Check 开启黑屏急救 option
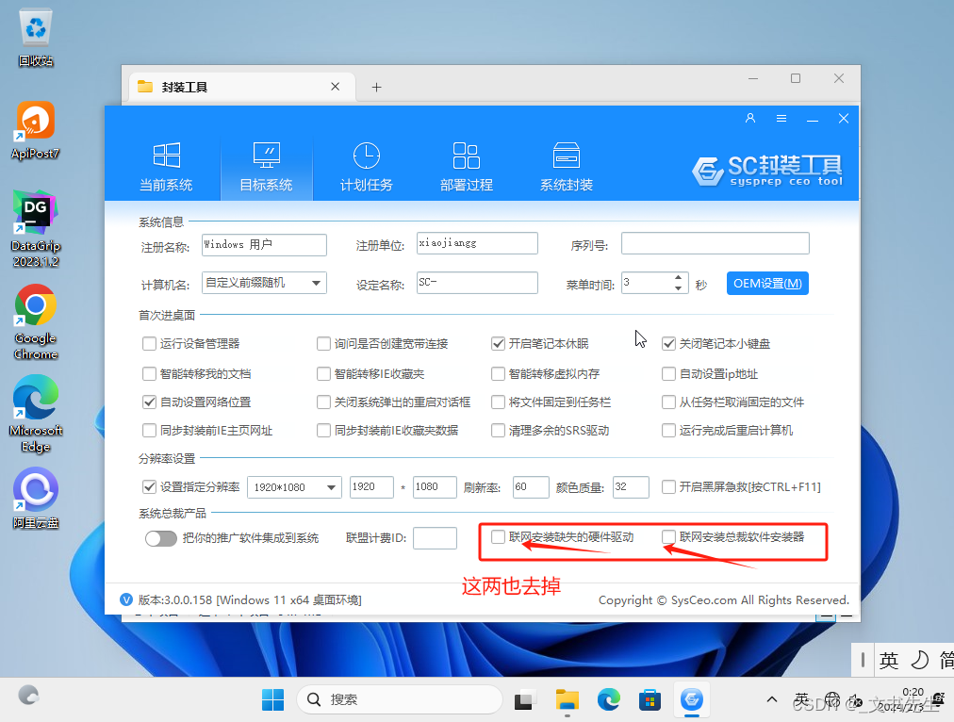954x722 pixels. pos(668,486)
